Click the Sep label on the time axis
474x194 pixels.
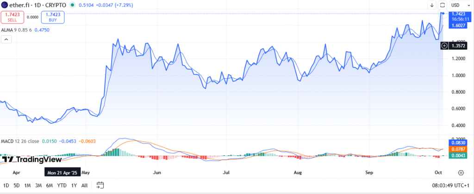click(x=369, y=173)
